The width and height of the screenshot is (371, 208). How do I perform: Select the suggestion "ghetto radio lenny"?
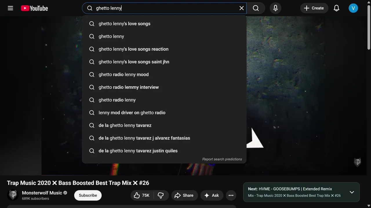[164, 100]
